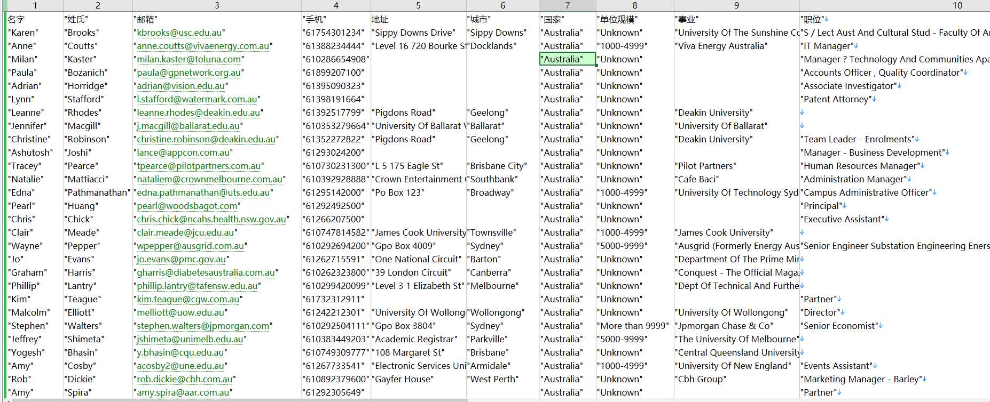Click kim.teague@cgw.com.au email link
This screenshot has width=990, height=402.
tap(188, 299)
